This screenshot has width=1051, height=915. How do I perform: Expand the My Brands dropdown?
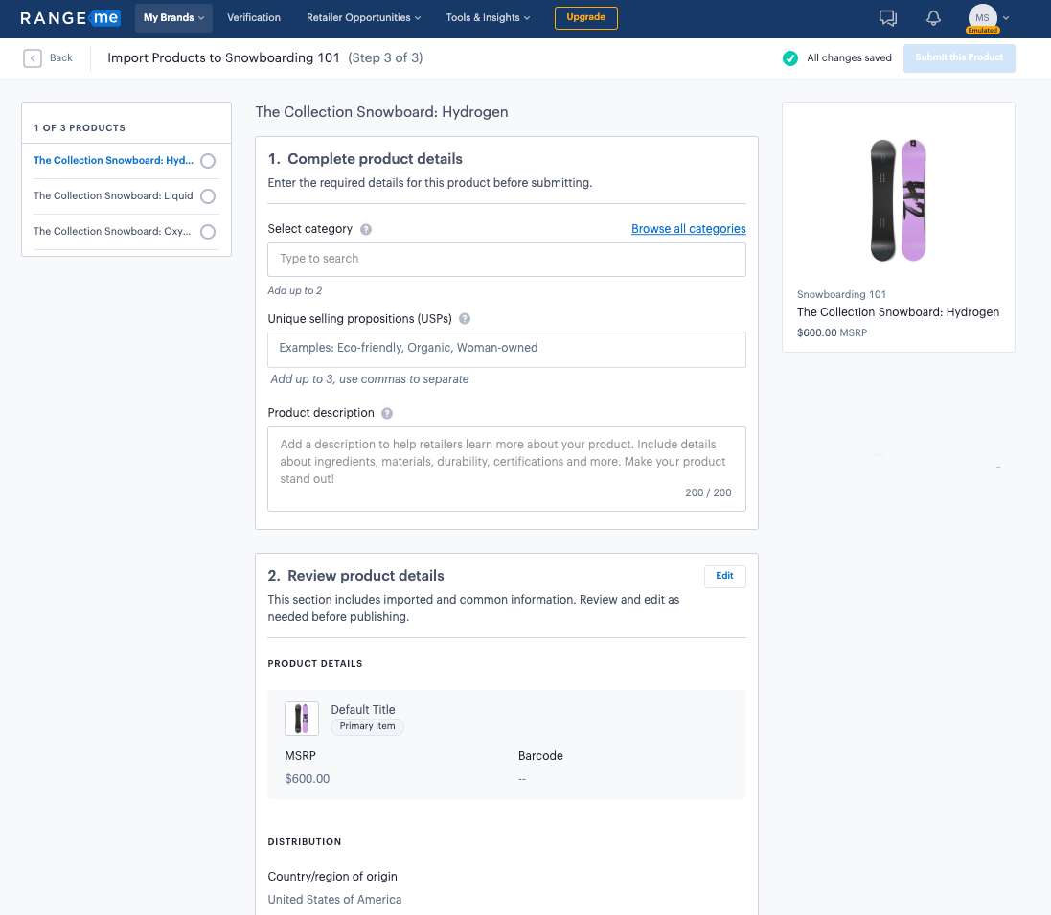tap(173, 18)
